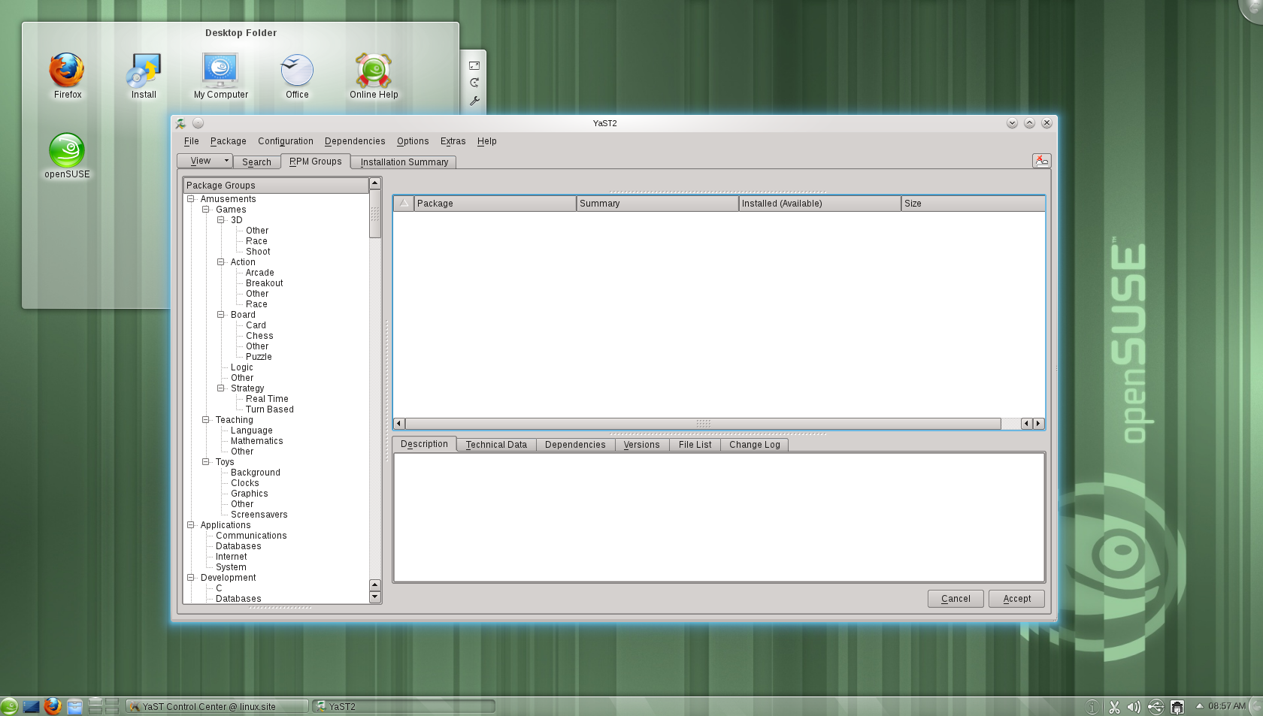Viewport: 1263px width, 716px height.
Task: Open the Firefox desktop icon
Action: point(67,75)
